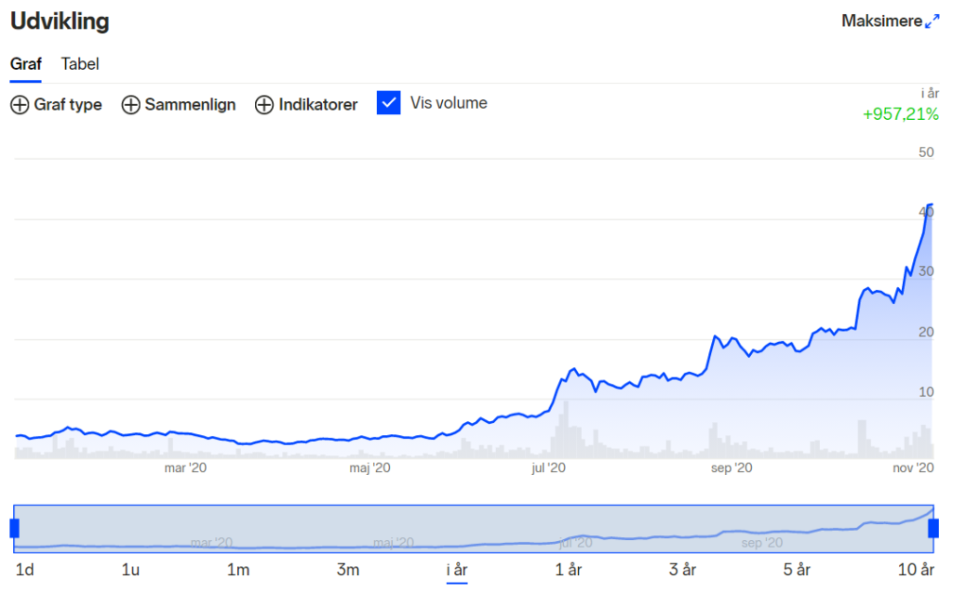
Task: Click the maj '20 axis label
Action: 369,468
